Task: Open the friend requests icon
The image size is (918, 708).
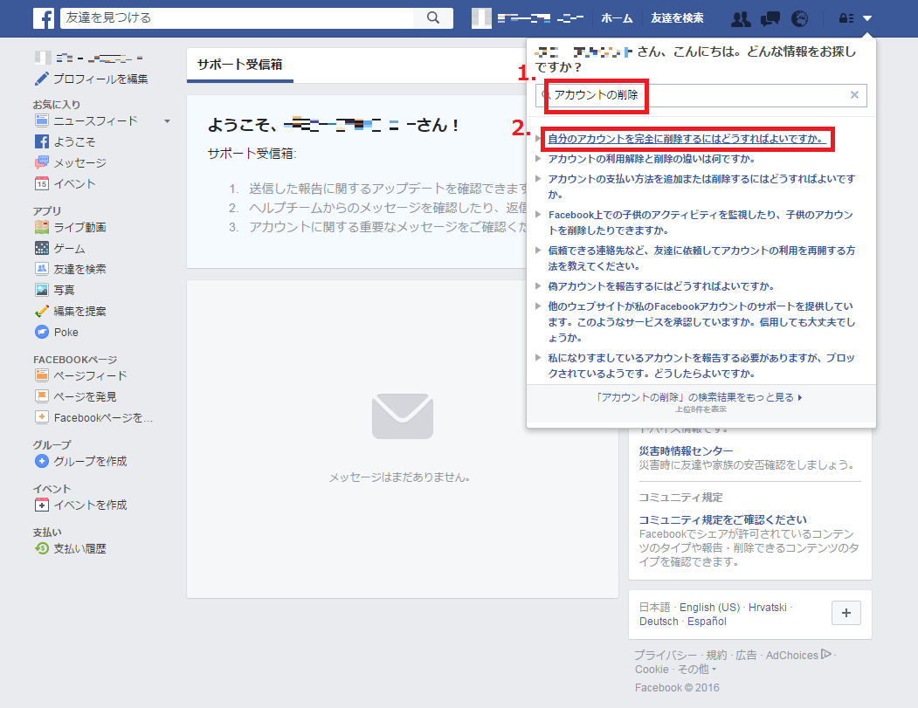Action: (x=741, y=18)
